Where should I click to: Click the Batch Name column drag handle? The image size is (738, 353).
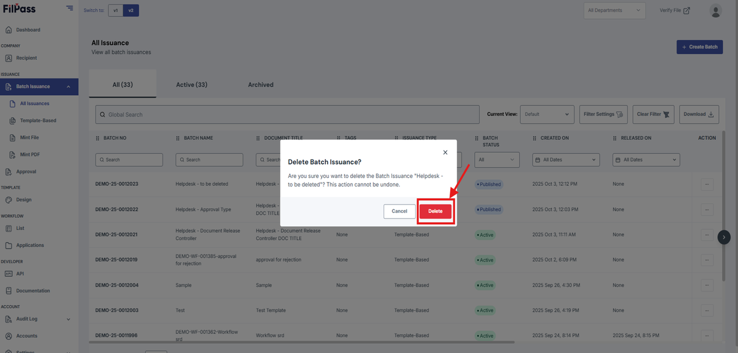point(178,138)
